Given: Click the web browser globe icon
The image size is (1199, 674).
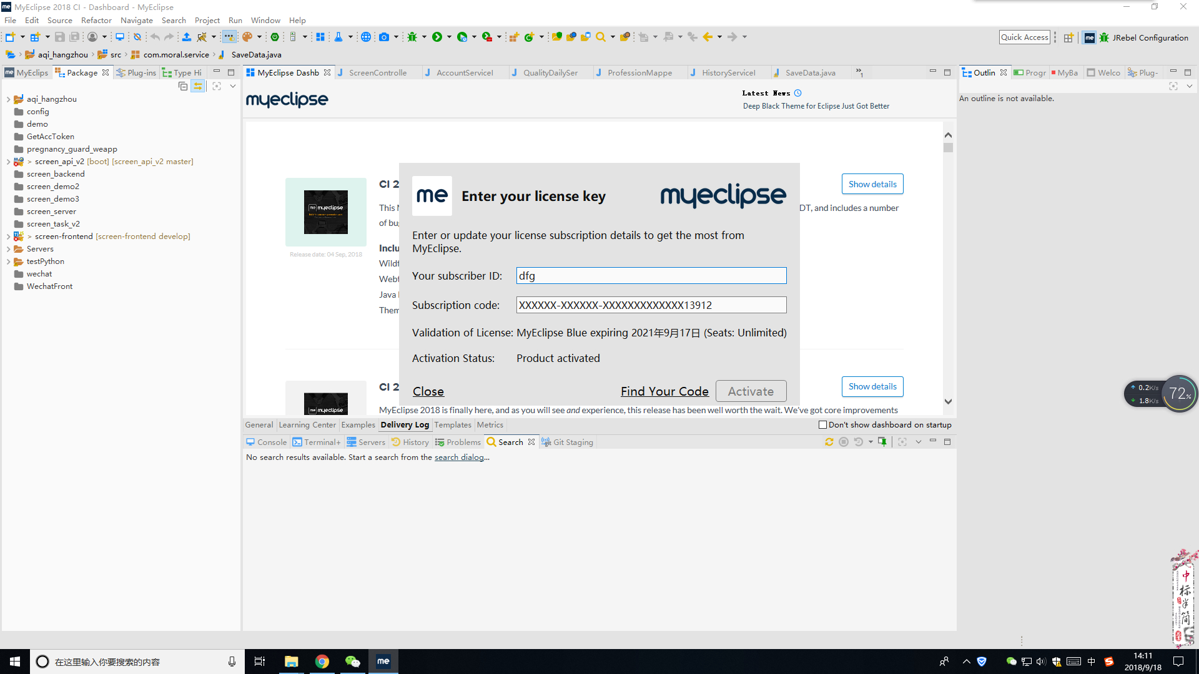Looking at the screenshot, I should 366,37.
